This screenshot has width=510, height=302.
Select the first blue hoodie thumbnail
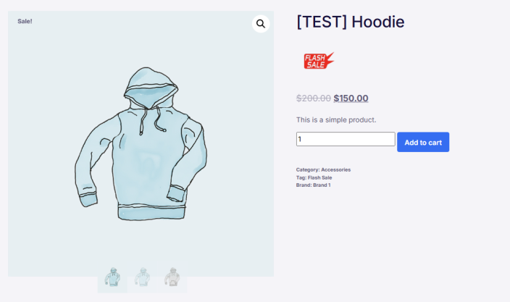click(x=112, y=277)
